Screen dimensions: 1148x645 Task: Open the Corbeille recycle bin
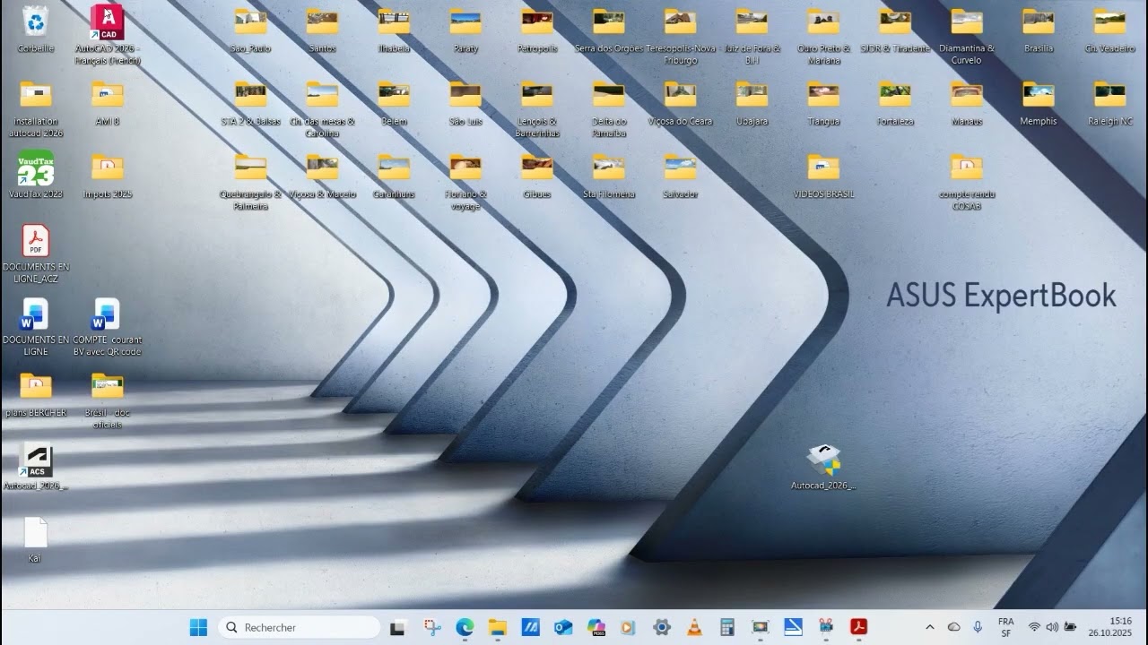tap(36, 29)
